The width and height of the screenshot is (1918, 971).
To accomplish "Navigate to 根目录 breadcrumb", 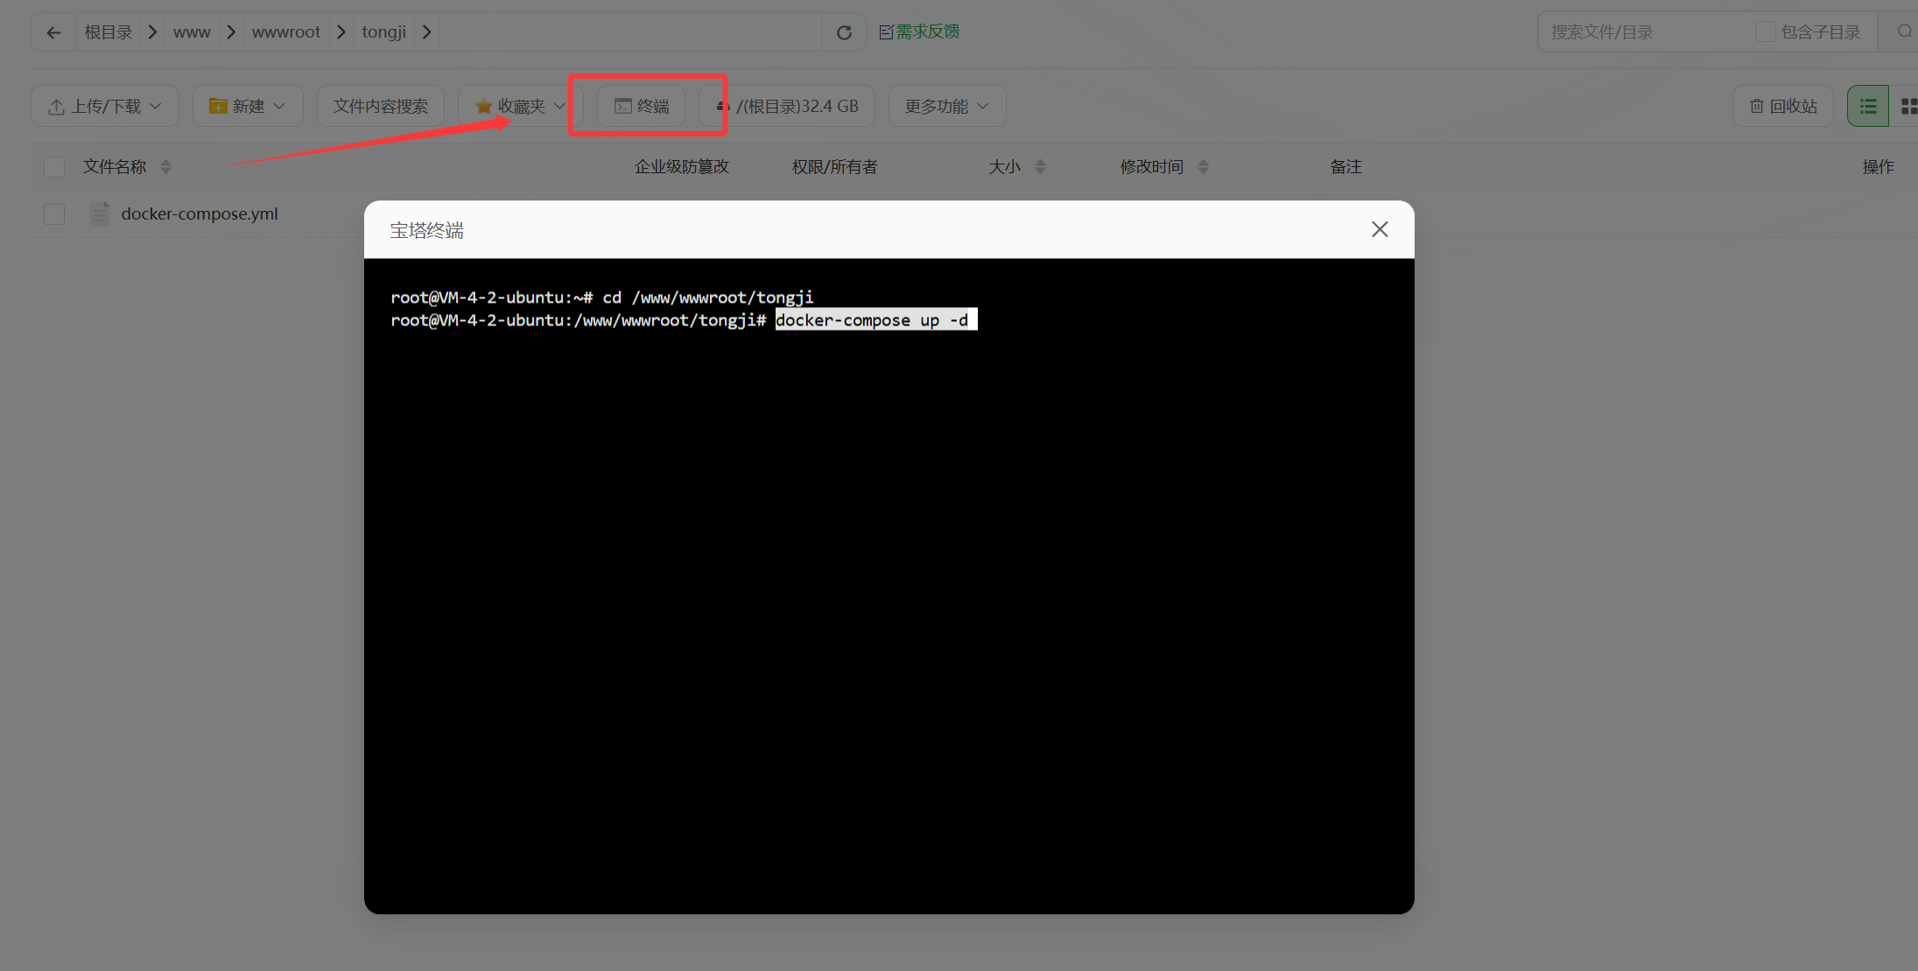I will coord(108,32).
